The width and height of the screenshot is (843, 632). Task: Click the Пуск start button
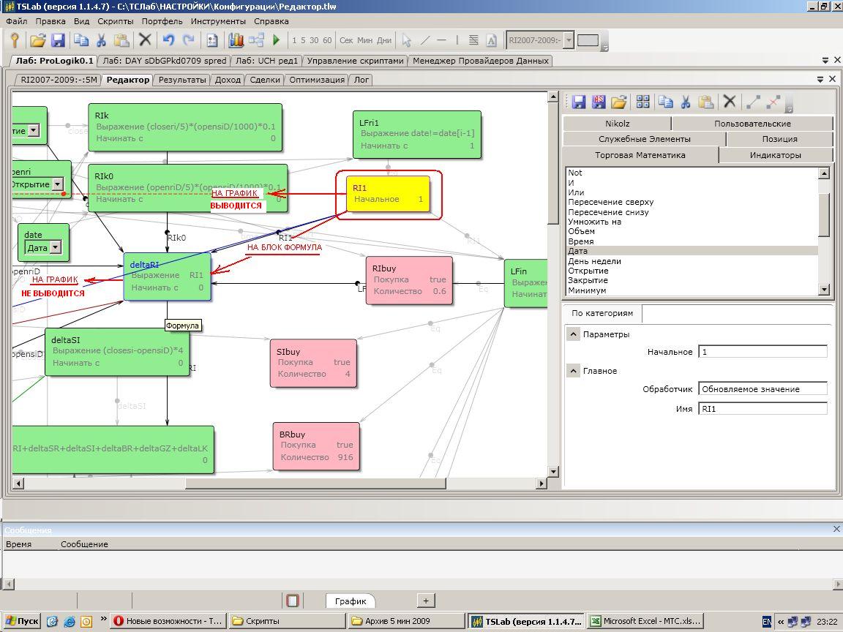point(21,621)
